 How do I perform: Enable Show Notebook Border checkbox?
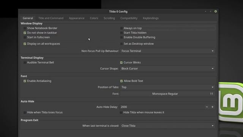pyautogui.click(x=25, y=28)
